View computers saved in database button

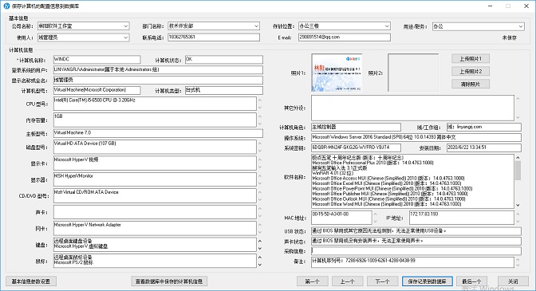169,281
